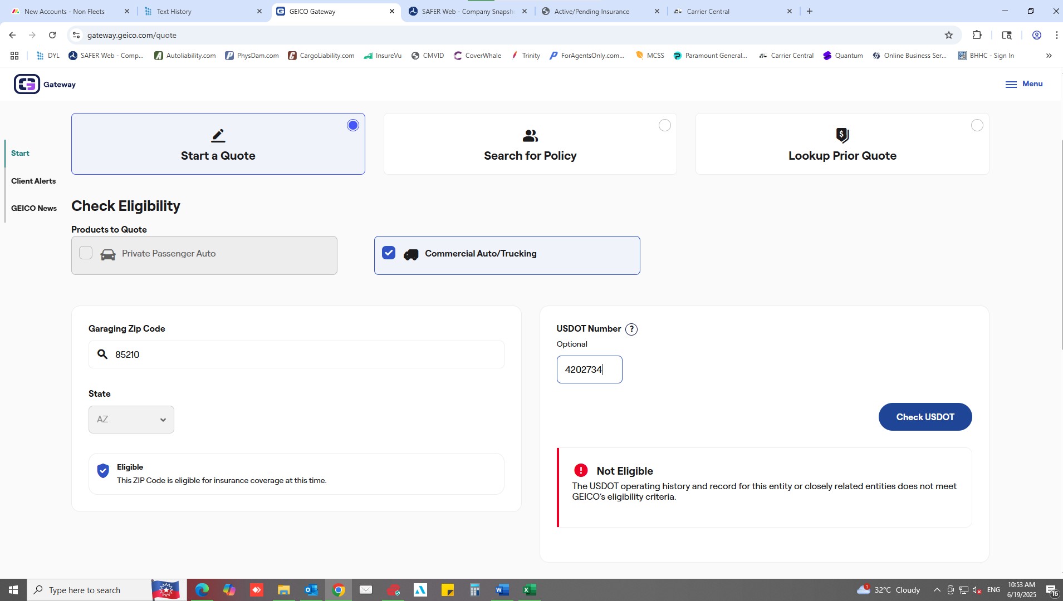Open the BHHC - Sign In bookmark
This screenshot has width=1063, height=601.
pos(986,56)
